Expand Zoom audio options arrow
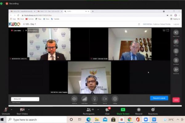The height and width of the screenshot is (123, 185). [x=12, y=109]
